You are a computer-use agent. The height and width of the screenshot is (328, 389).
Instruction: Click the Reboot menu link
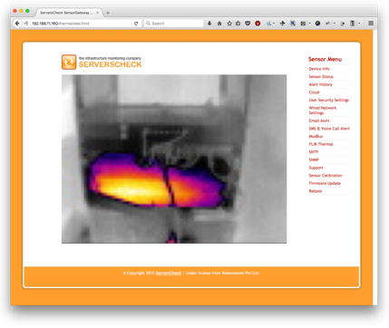click(x=316, y=191)
